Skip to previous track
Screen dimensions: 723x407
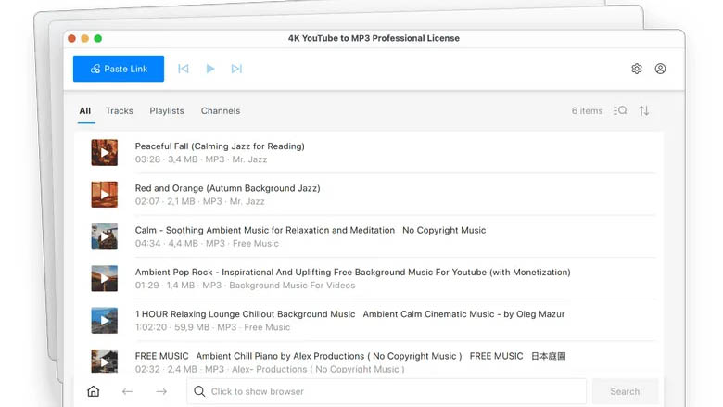point(184,69)
